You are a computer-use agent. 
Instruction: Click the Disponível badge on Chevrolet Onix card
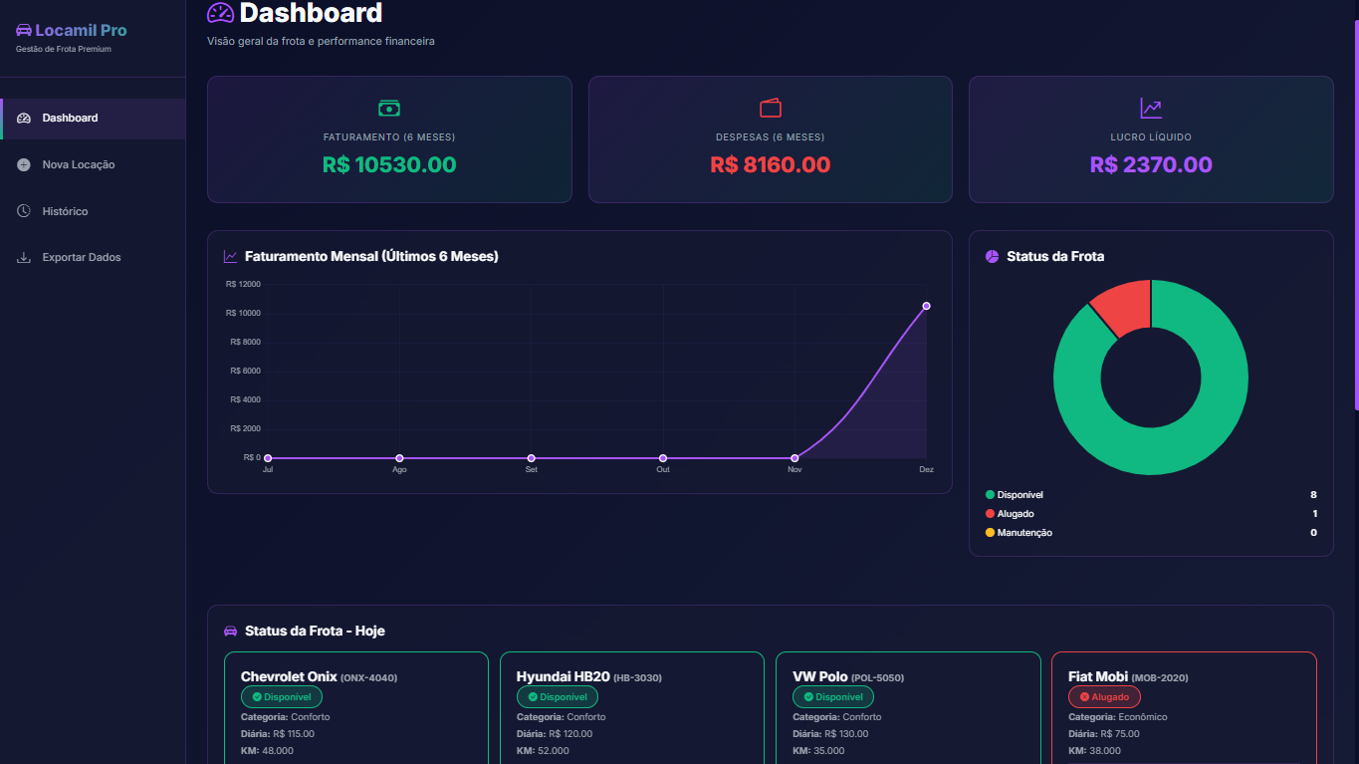coord(282,696)
